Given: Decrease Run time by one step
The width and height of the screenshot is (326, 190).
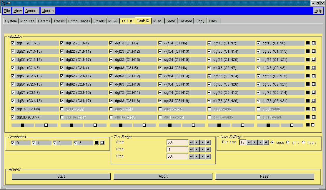Looking at the screenshot, I should pyautogui.click(x=255, y=142).
